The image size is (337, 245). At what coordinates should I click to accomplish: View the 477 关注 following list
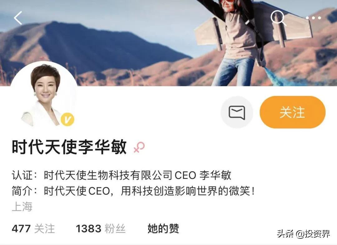[x=33, y=228]
